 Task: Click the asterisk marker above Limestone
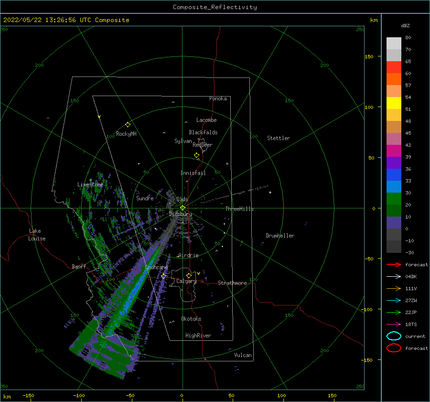tap(90, 180)
